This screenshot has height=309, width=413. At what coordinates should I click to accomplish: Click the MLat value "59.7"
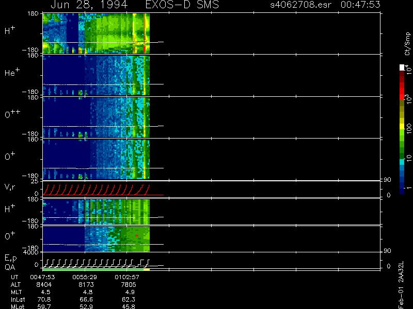(x=44, y=306)
